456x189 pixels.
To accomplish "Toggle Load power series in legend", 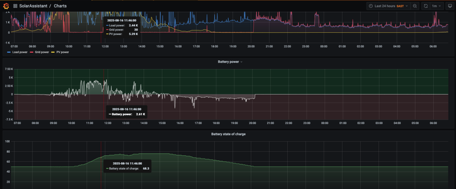I will click(x=20, y=52).
